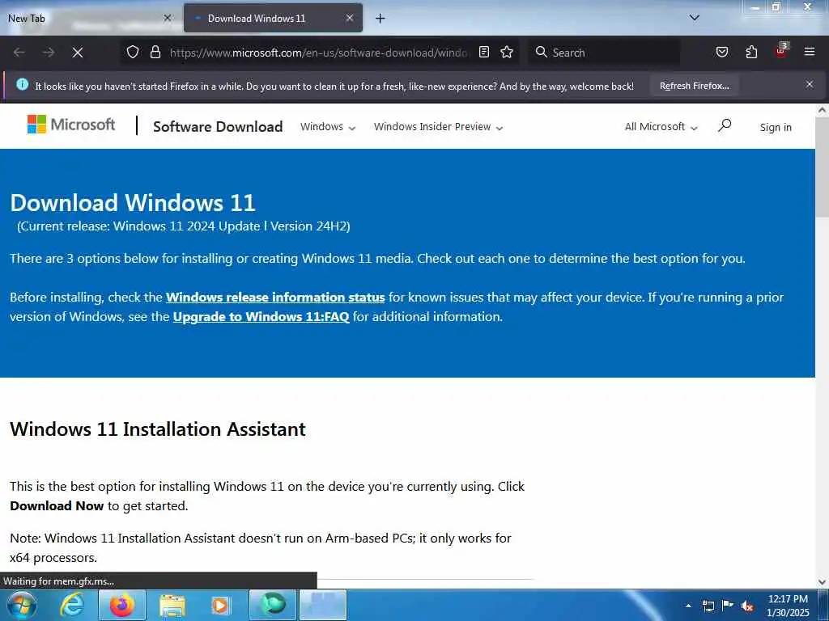Click the Refresh Firefox button
This screenshot has width=829, height=621.
point(694,86)
